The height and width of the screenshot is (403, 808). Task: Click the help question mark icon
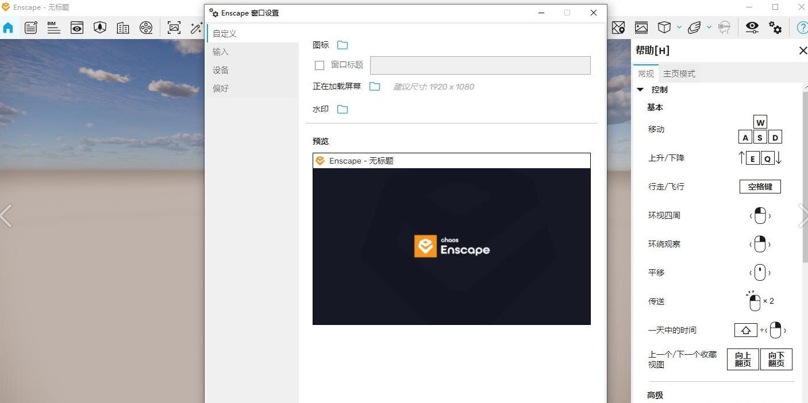[802, 27]
